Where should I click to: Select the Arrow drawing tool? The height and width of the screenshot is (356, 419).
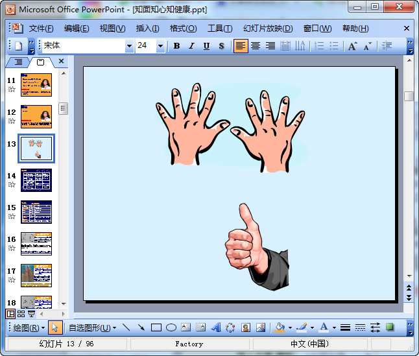click(x=141, y=327)
